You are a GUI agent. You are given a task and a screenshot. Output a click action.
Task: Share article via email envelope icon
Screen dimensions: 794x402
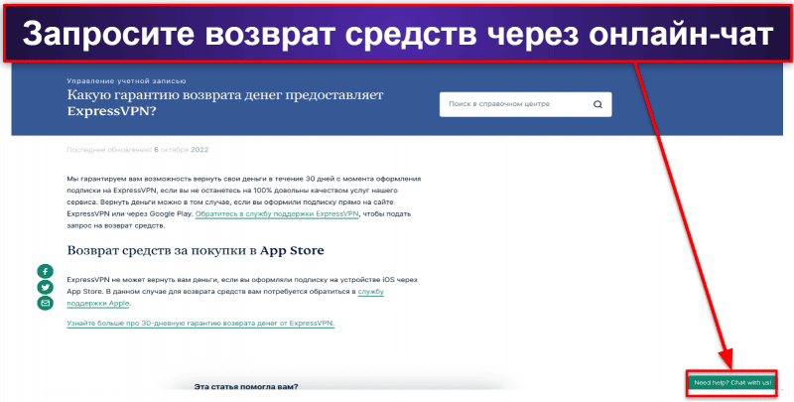45,303
